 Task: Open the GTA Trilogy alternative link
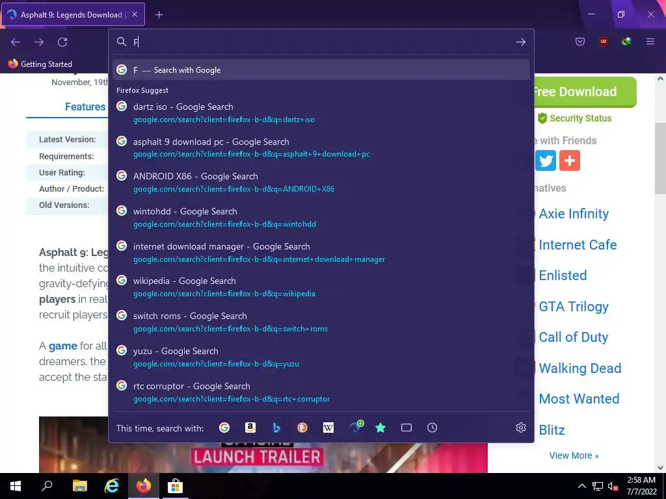(574, 307)
